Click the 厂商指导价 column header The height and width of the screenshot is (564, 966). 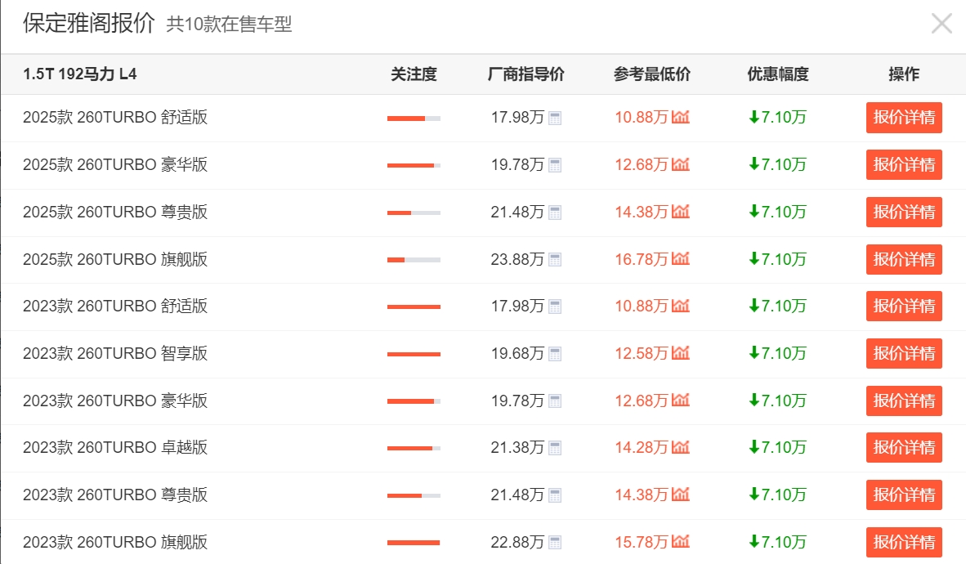pyautogui.click(x=525, y=74)
